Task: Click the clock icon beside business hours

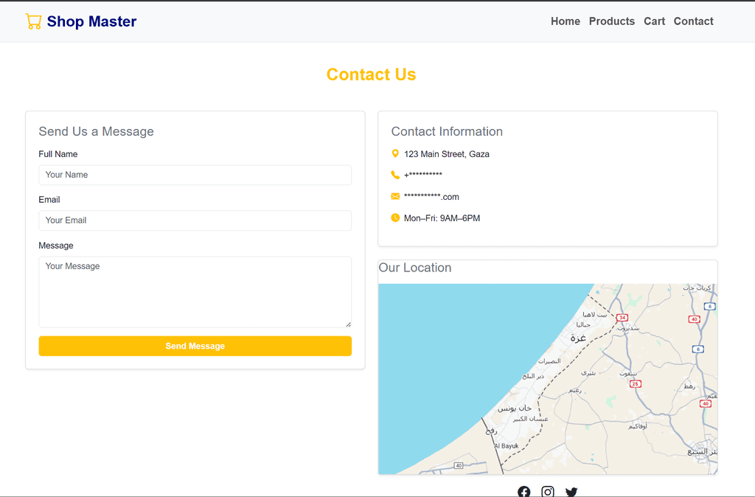Action: (x=395, y=218)
